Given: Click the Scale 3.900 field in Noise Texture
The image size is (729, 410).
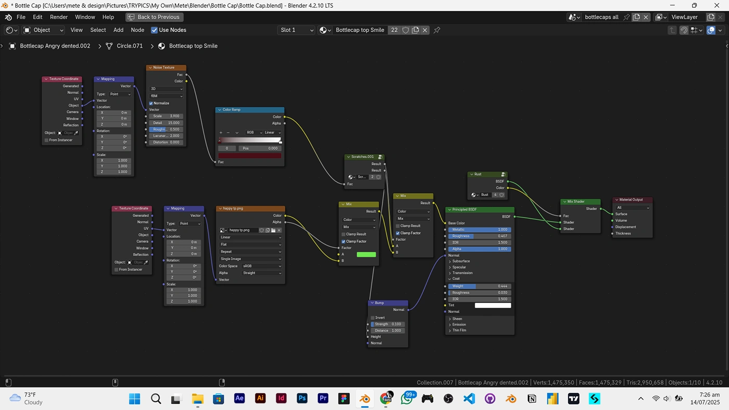Looking at the screenshot, I should (x=167, y=116).
